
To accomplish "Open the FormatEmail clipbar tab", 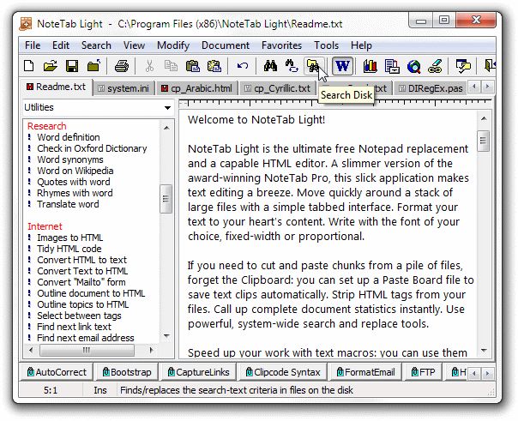I will (365, 372).
